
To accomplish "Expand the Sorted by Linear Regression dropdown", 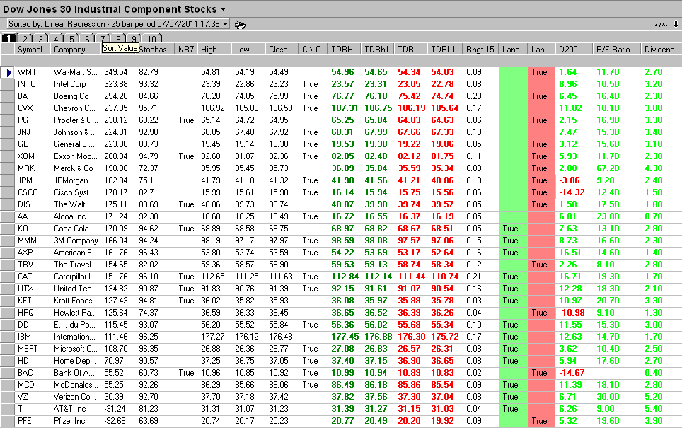I will [225, 24].
